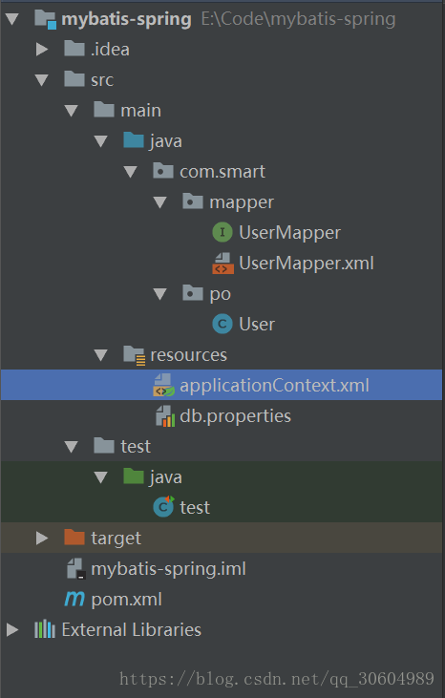Select the main folder label
This screenshot has width=445, height=698.
[x=140, y=111]
